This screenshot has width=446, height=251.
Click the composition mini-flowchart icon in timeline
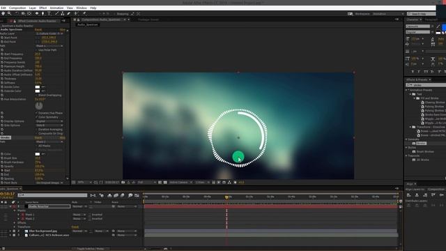[93, 195]
